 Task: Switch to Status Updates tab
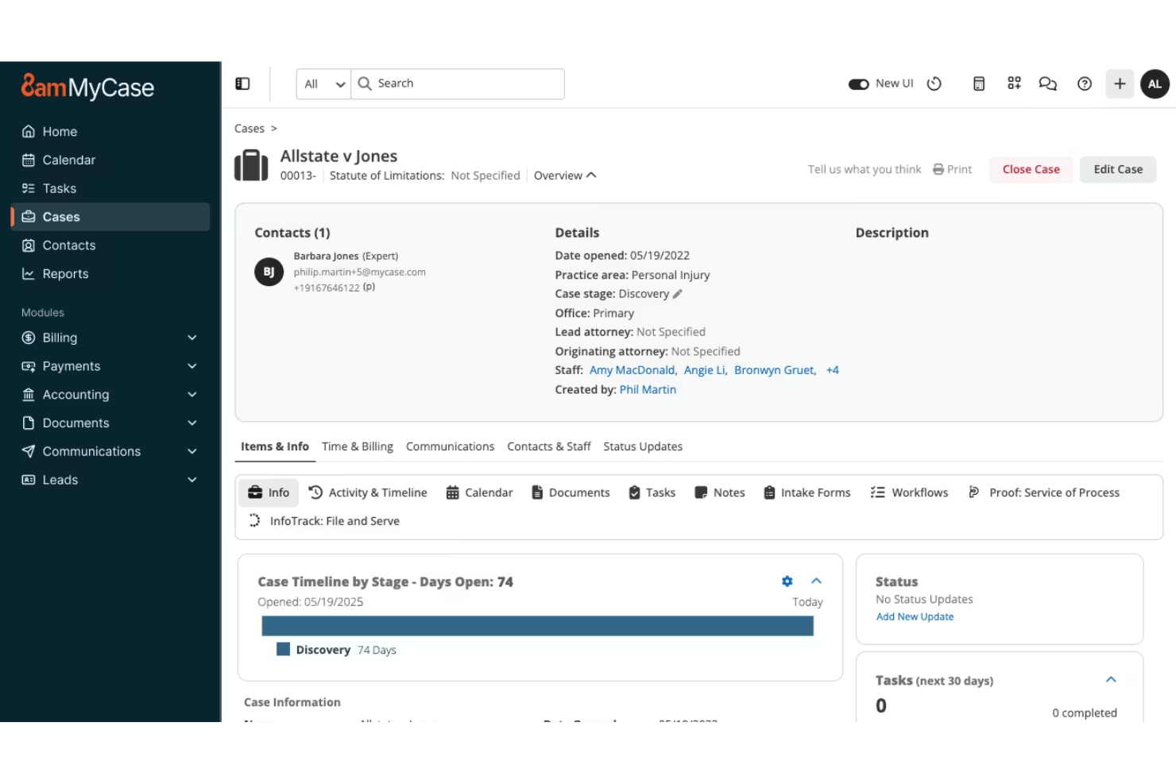pos(643,446)
